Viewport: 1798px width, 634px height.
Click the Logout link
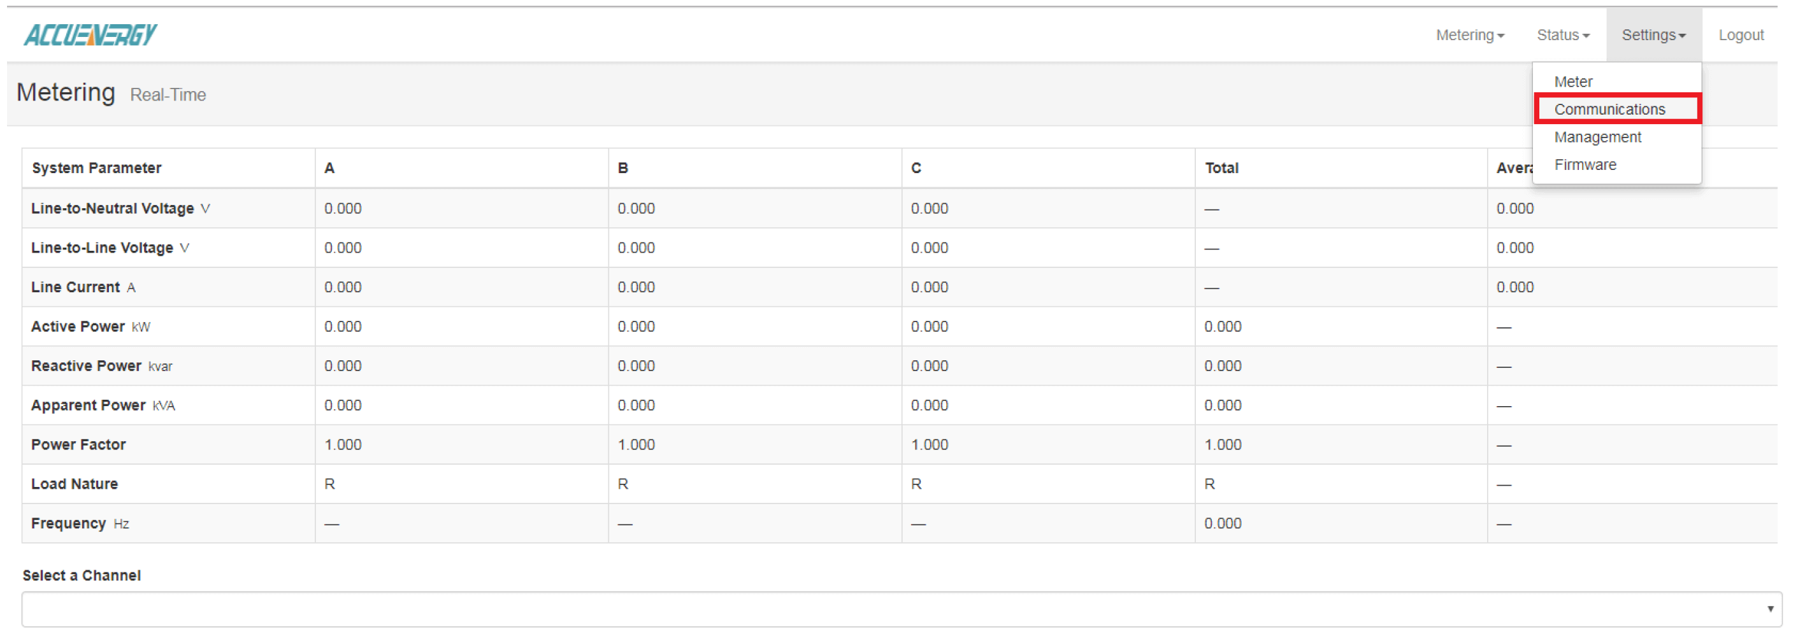point(1740,35)
